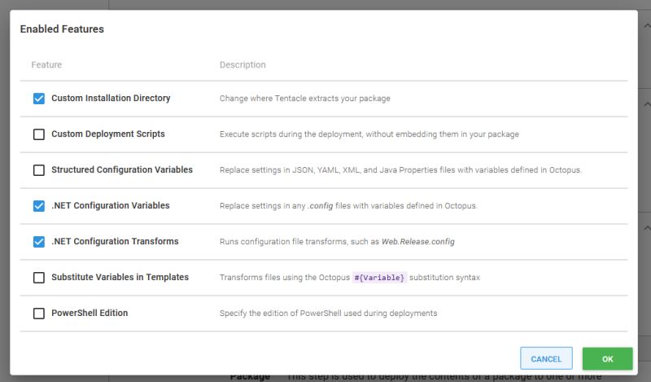Click 'Change where Tentacle extracts your package' text
Image resolution: width=651 pixels, height=382 pixels.
[x=304, y=99]
